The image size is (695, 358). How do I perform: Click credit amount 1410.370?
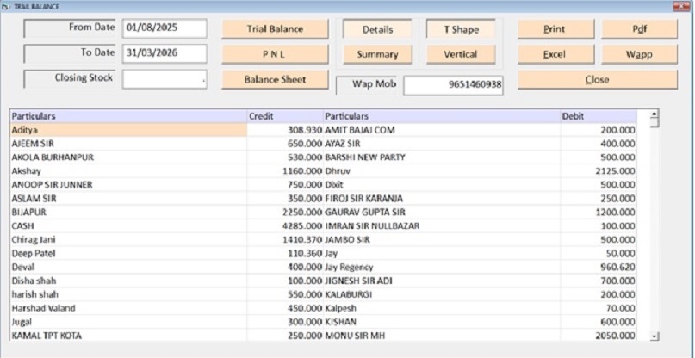coord(301,240)
